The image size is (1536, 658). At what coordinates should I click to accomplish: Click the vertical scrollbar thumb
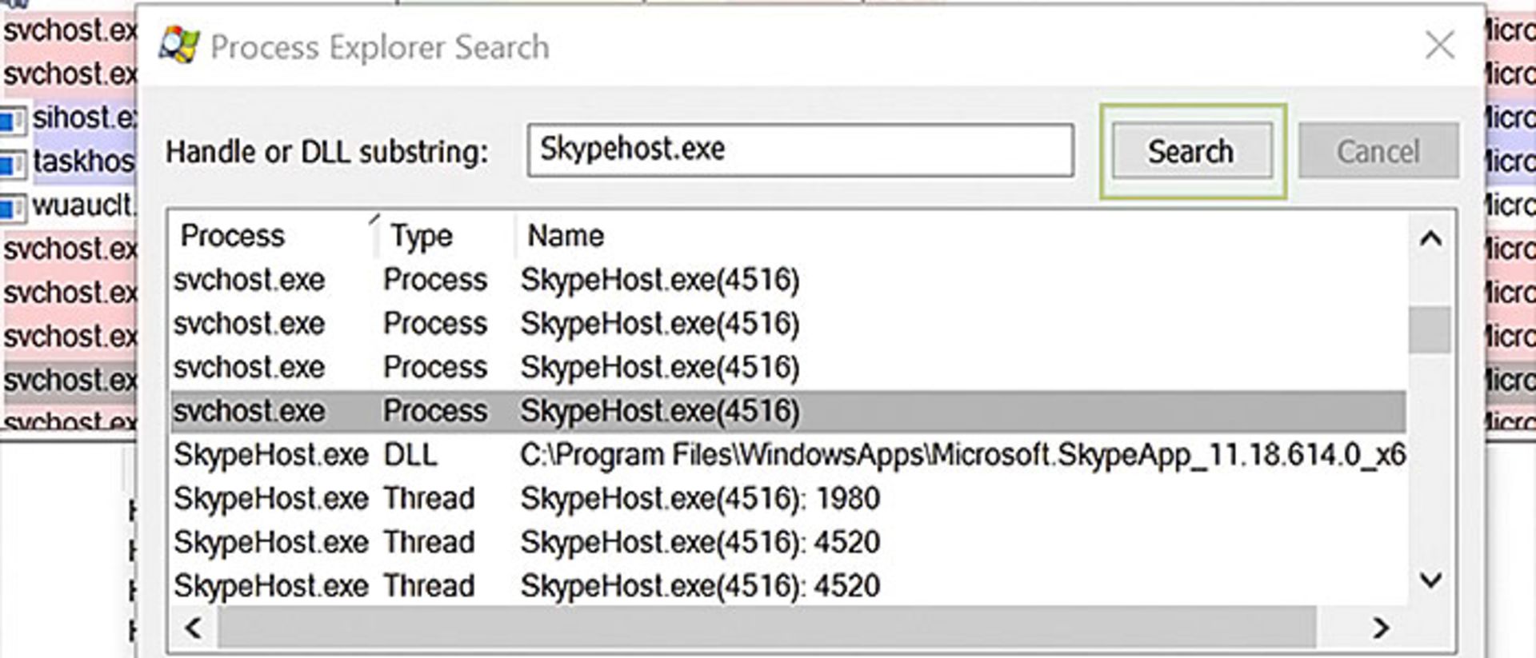pos(1430,329)
